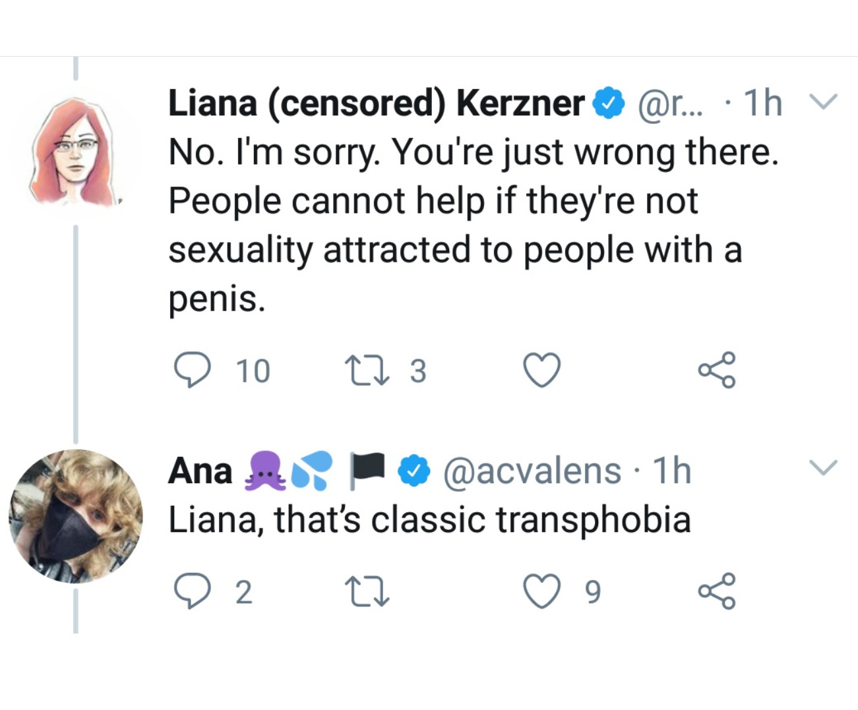The image size is (858, 710).
Task: View Ana's masked profile avatar
Action: click(x=75, y=516)
